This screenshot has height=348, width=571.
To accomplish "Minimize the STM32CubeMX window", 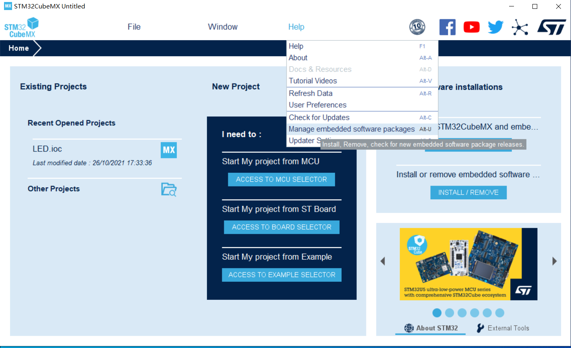I will point(511,6).
